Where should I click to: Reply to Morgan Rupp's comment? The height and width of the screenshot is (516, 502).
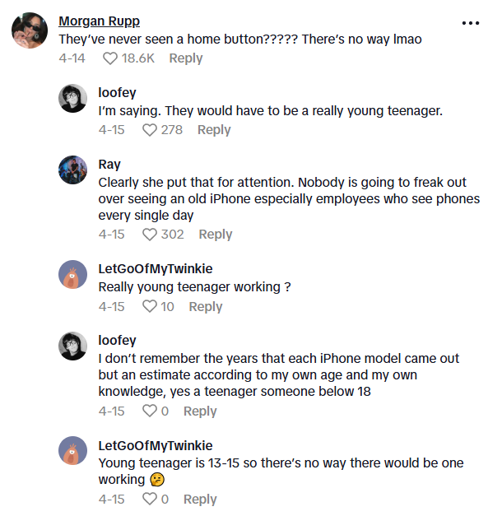185,58
